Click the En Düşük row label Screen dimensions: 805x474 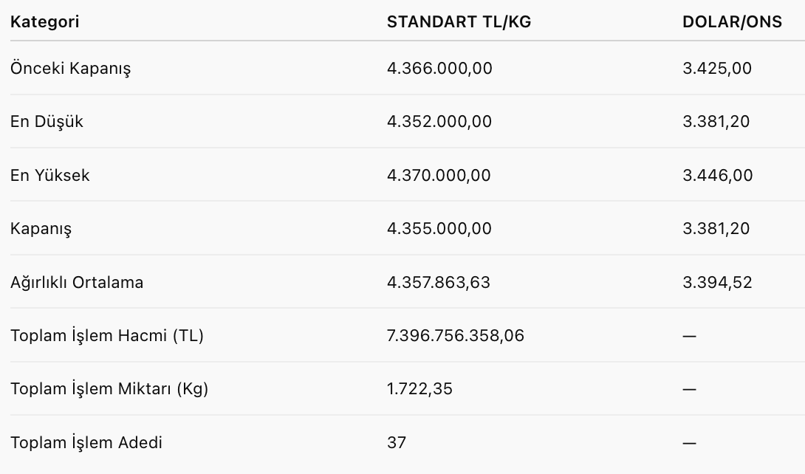[47, 122]
